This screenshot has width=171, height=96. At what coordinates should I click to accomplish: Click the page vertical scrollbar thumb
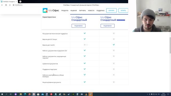pyautogui.click(x=170, y=45)
